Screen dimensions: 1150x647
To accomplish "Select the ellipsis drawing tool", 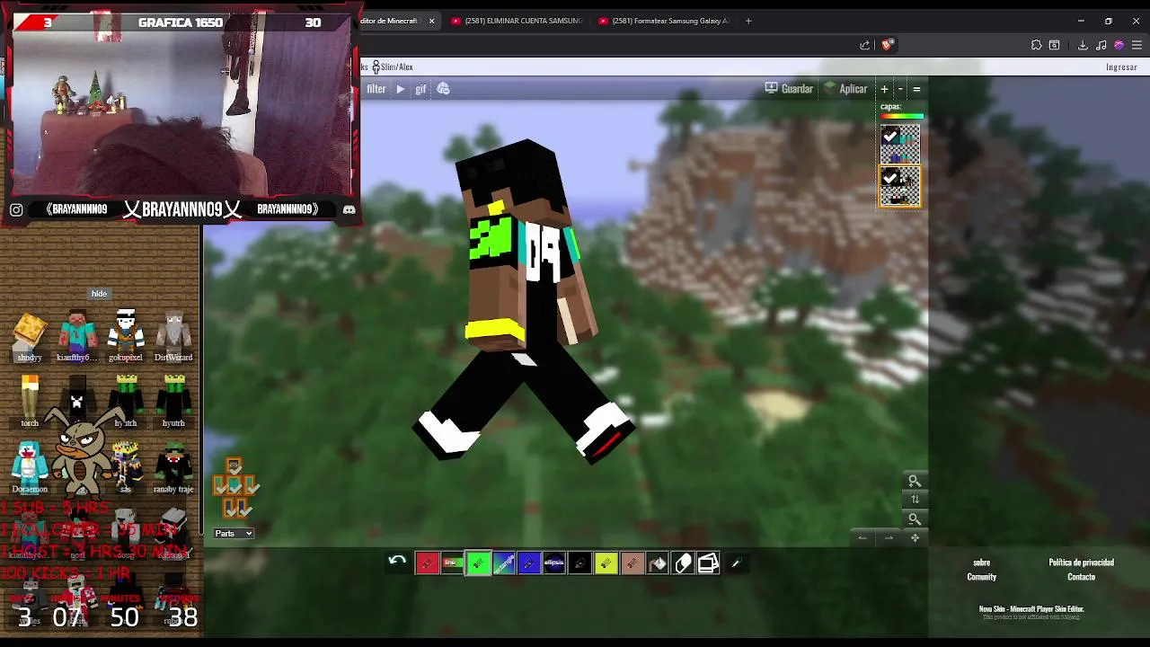I will click(x=554, y=563).
